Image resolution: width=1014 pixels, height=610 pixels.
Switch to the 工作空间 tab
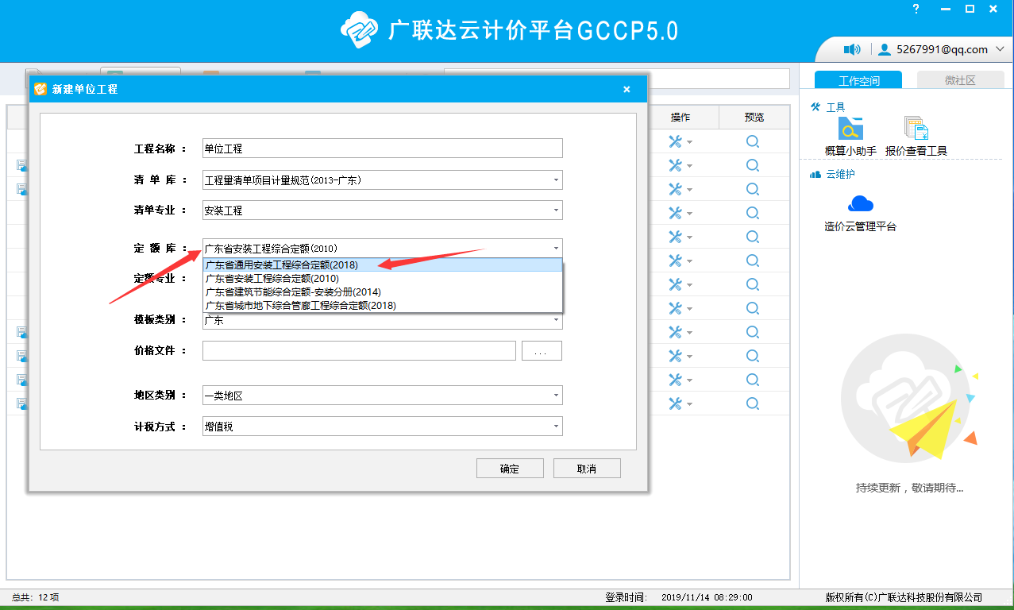point(858,80)
